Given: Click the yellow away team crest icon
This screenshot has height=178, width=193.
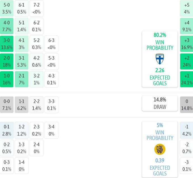Looking at the screenshot, I should point(160,149).
